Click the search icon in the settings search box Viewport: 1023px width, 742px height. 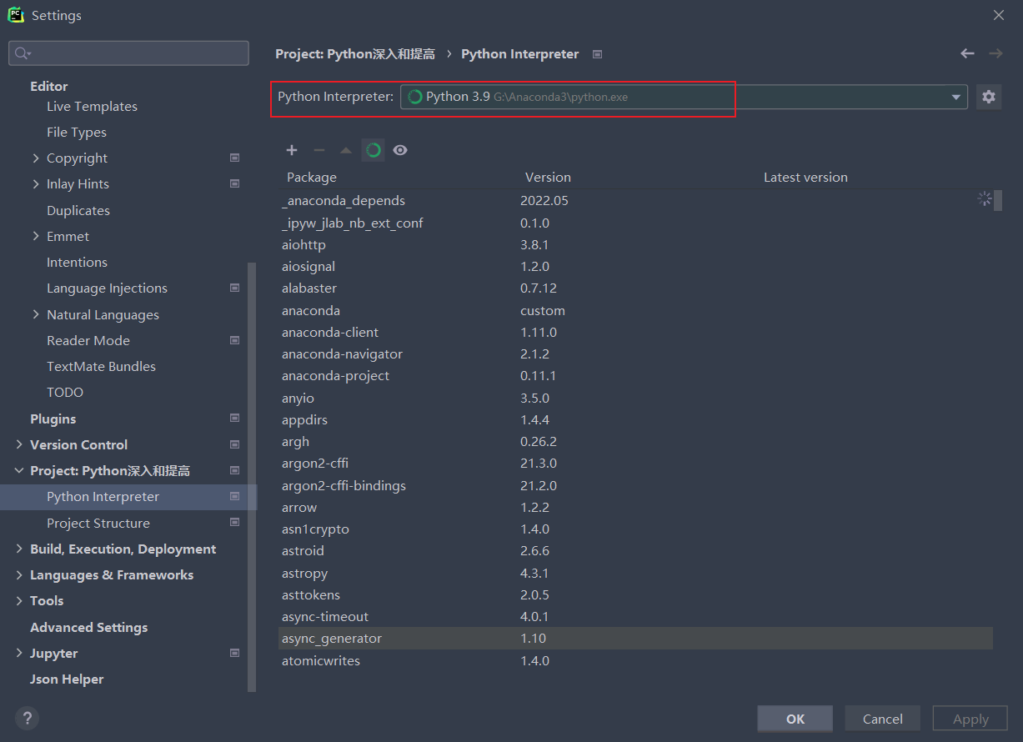(x=23, y=53)
